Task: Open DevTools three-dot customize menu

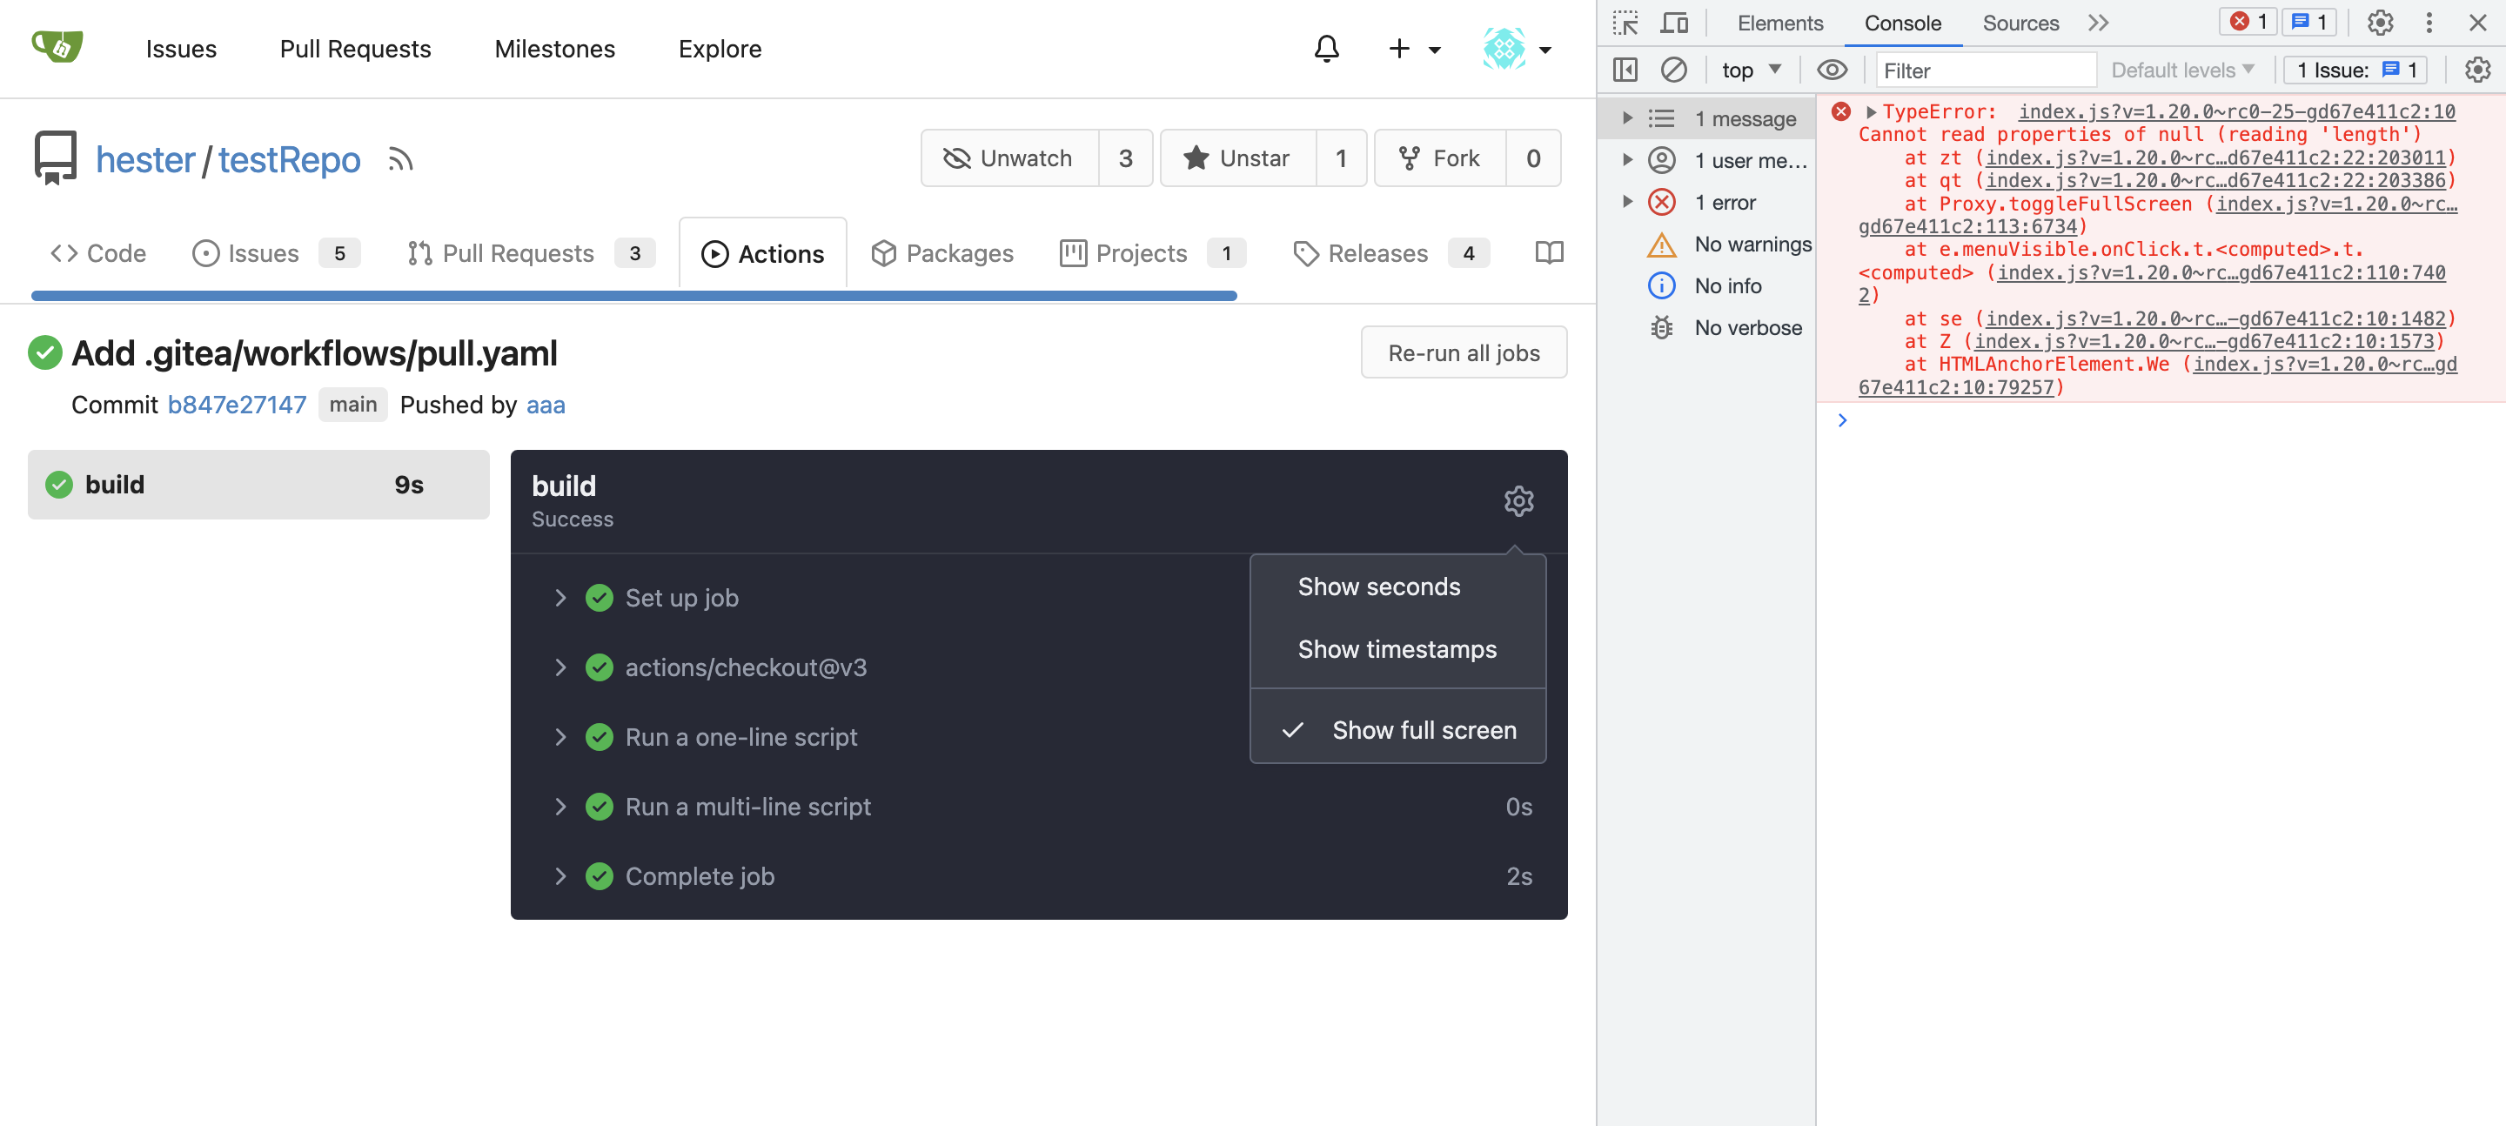Action: [x=2429, y=23]
